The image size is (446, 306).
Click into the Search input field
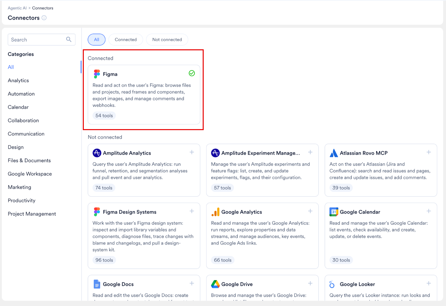tap(42, 40)
